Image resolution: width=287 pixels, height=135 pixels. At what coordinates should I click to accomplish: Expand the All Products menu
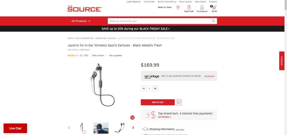81,21
